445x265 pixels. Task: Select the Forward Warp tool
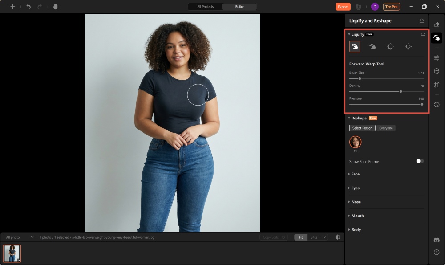click(x=356, y=46)
